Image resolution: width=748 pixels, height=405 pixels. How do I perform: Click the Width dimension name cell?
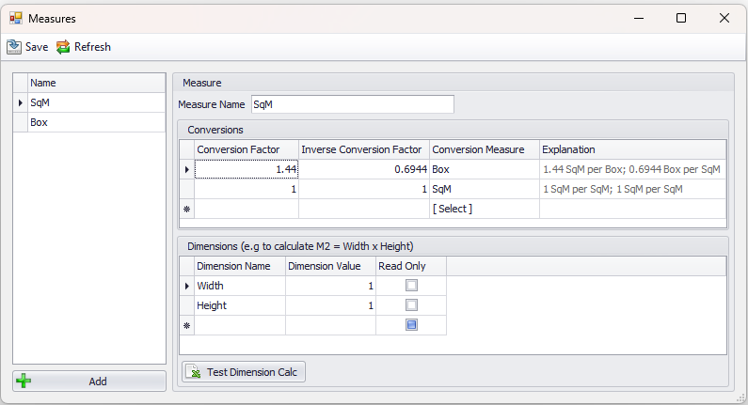click(x=240, y=286)
